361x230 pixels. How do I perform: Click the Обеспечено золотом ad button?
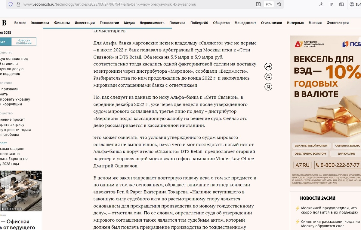click(x=310, y=154)
